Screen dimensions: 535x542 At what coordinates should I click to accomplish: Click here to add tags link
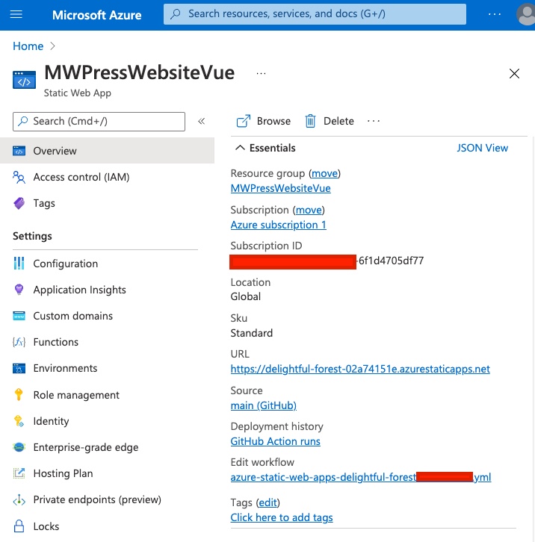[282, 517]
